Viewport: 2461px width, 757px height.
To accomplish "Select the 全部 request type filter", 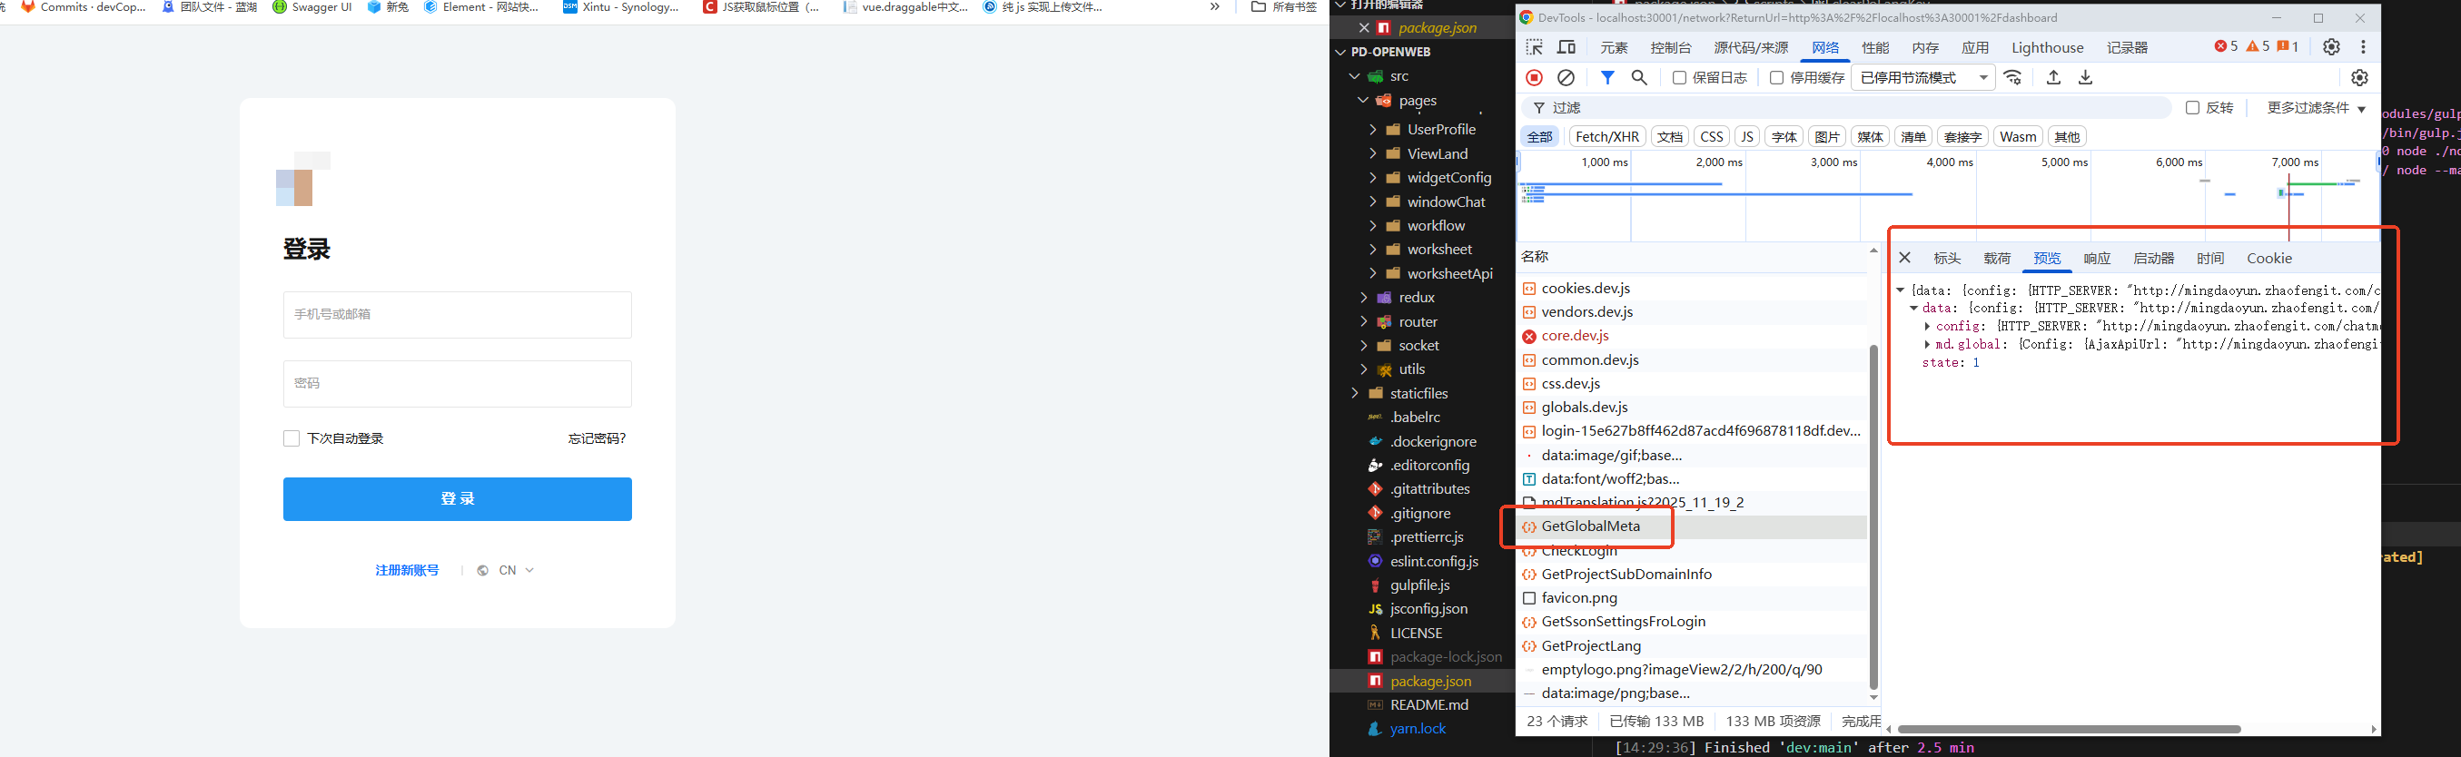I will [1540, 136].
